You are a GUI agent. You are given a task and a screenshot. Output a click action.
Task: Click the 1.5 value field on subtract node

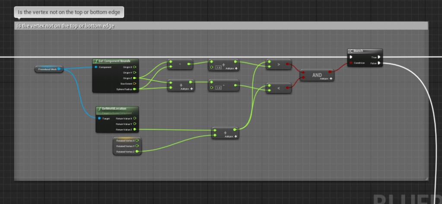click(219, 88)
